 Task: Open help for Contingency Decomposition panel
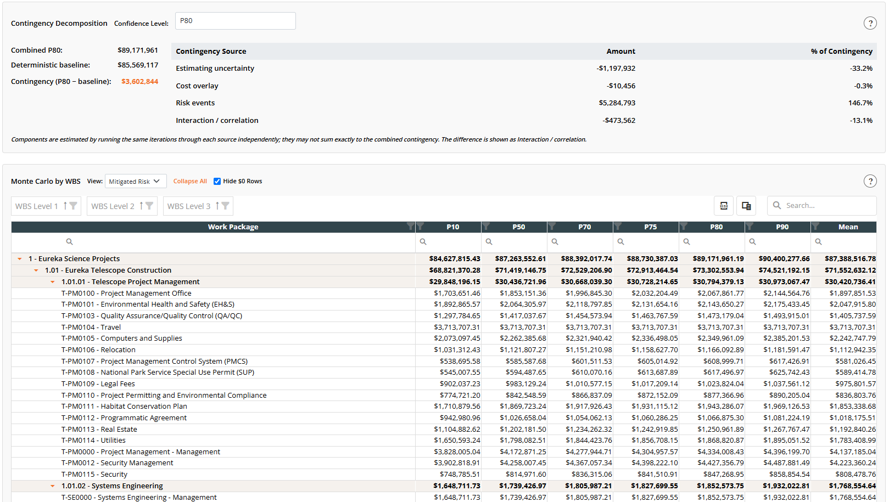pos(870,23)
